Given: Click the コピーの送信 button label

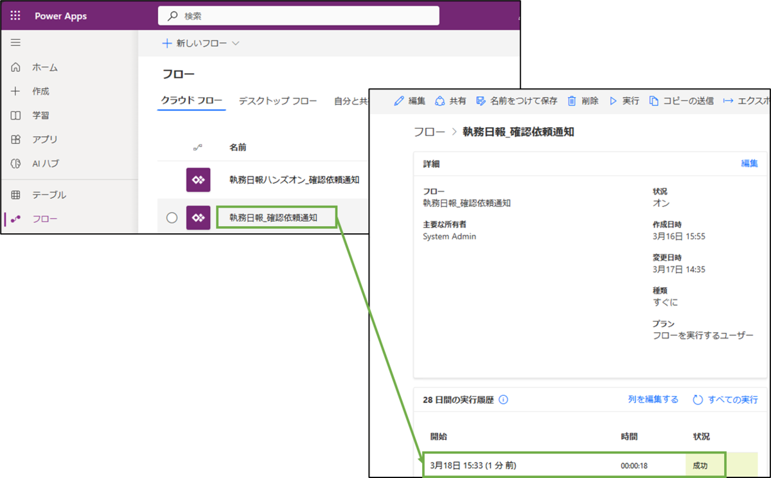Looking at the screenshot, I should [x=688, y=101].
